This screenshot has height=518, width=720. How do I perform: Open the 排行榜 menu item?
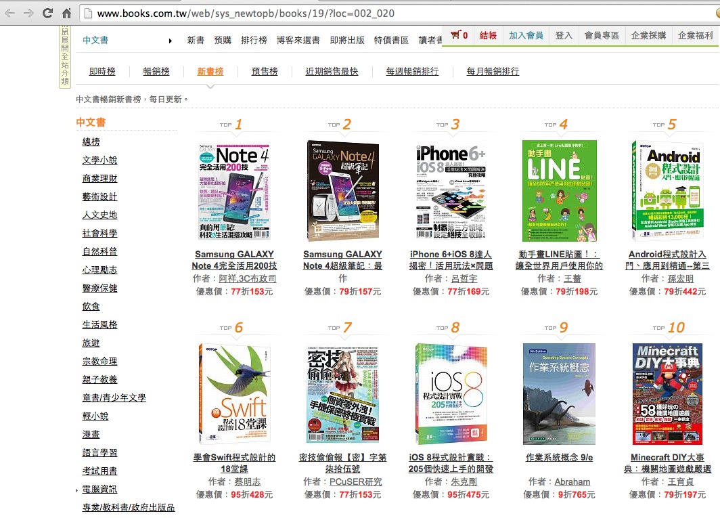254,41
